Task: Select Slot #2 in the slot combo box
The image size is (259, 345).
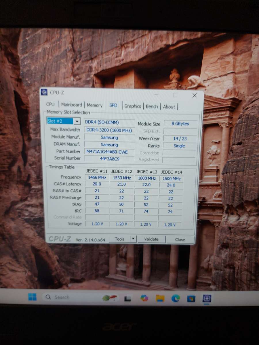Action: [x=58, y=121]
